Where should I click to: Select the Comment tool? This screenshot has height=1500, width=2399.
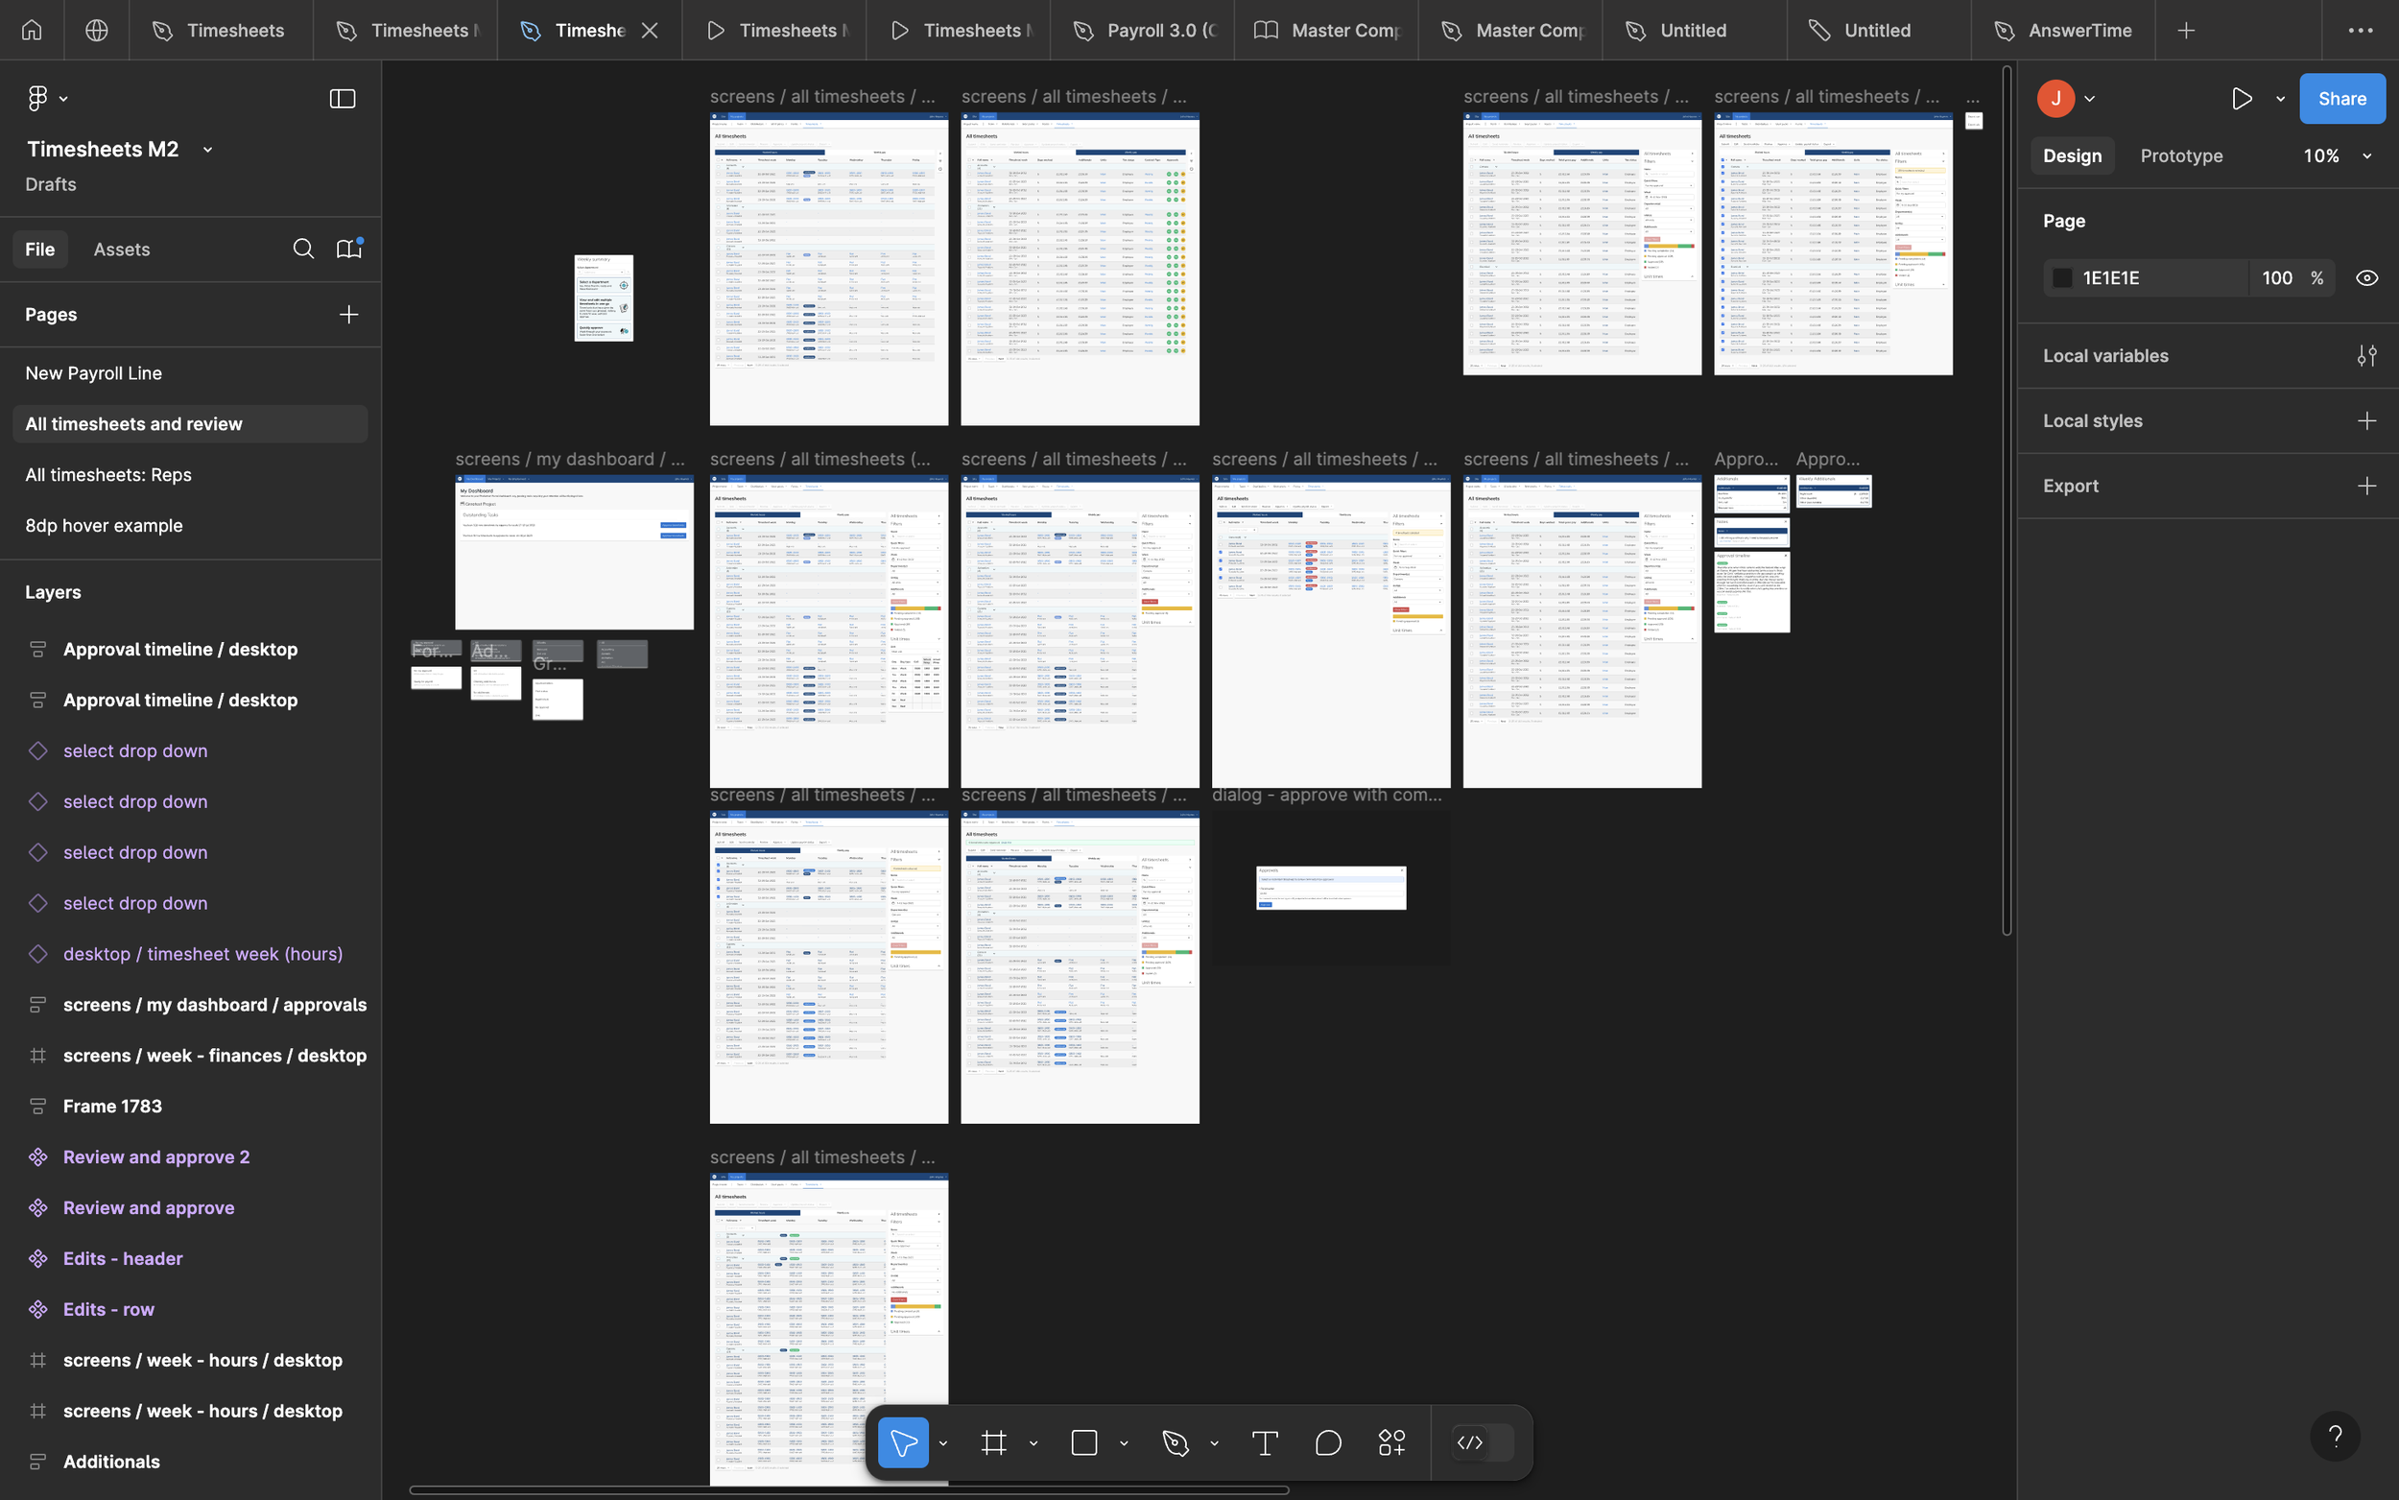coord(1328,1442)
